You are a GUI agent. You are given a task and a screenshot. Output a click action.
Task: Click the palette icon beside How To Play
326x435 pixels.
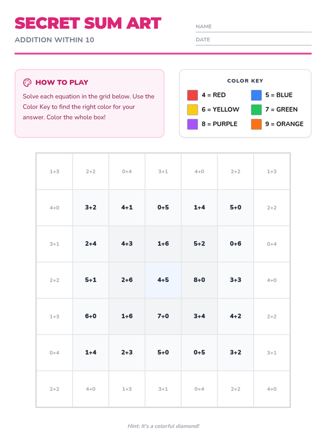pyautogui.click(x=27, y=82)
